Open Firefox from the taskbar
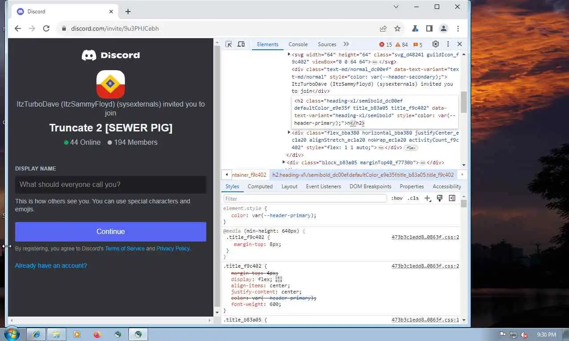The width and height of the screenshot is (569, 341). [x=97, y=334]
